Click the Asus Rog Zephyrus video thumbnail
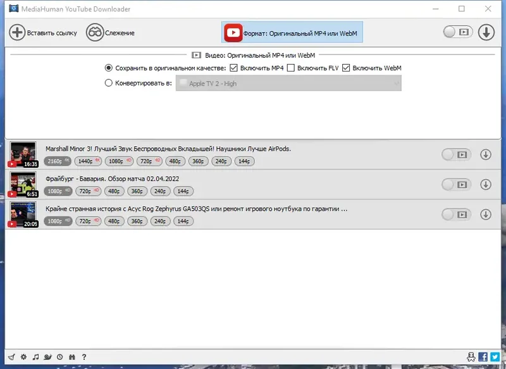Screen dimensions: 506x369 [23, 215]
